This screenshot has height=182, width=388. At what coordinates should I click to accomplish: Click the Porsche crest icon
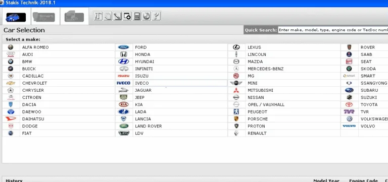236,119
